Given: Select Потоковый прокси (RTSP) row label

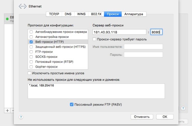Looking at the screenshot, I should (54, 62).
